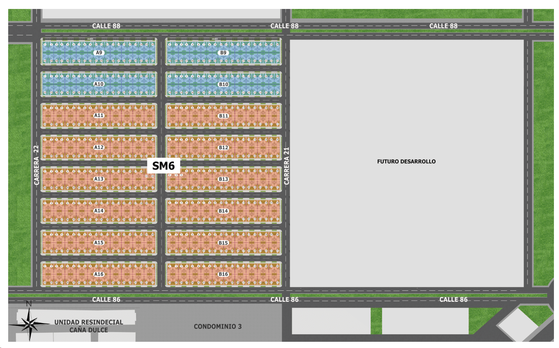Click block A15 label
Viewport: 559px width, 348px height.
99,243
